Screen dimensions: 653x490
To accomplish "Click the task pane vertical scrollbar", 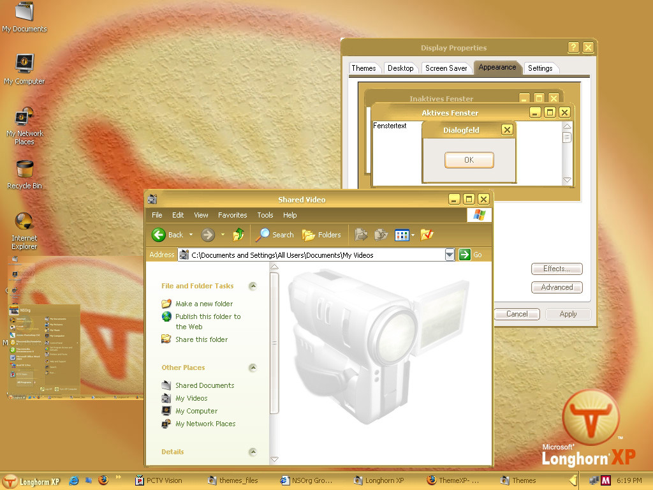I will click(274, 343).
